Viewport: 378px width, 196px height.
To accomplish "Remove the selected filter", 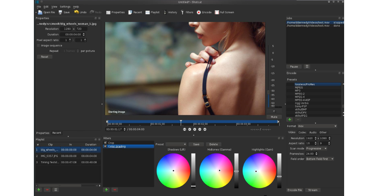I will pos(115,190).
